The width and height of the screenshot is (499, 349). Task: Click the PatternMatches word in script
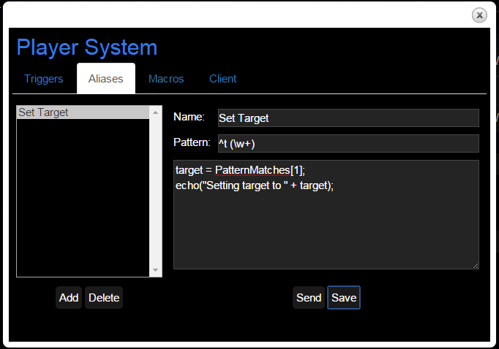click(252, 170)
